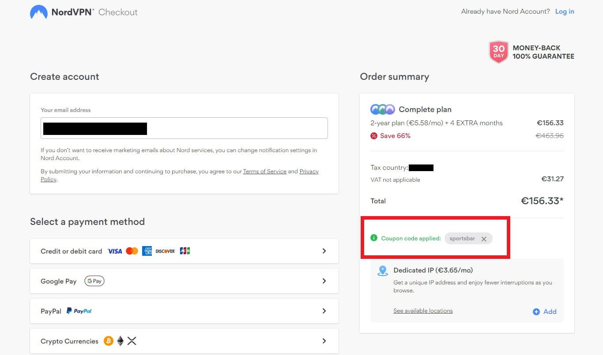Click the Save 66% label
Image resolution: width=603 pixels, height=355 pixels.
pyautogui.click(x=395, y=136)
